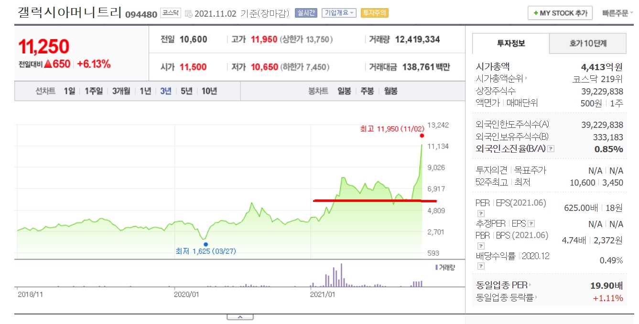Image resolution: width=639 pixels, height=324 pixels.
Task: Click the blue 최저 1,625 marker dot
Action: tap(206, 244)
